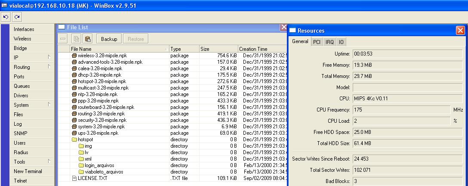
Task: Select the General tab in Resources
Action: point(300,41)
